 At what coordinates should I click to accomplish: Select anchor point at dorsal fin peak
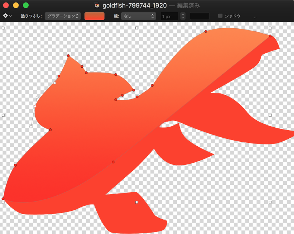pyautogui.click(x=68, y=56)
